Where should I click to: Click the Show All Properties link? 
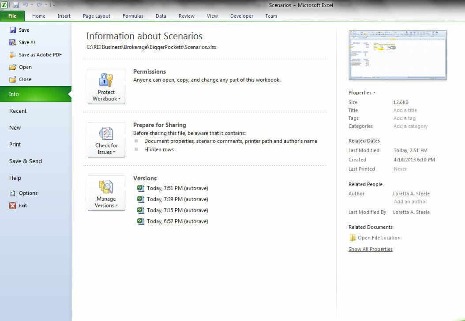click(x=371, y=249)
